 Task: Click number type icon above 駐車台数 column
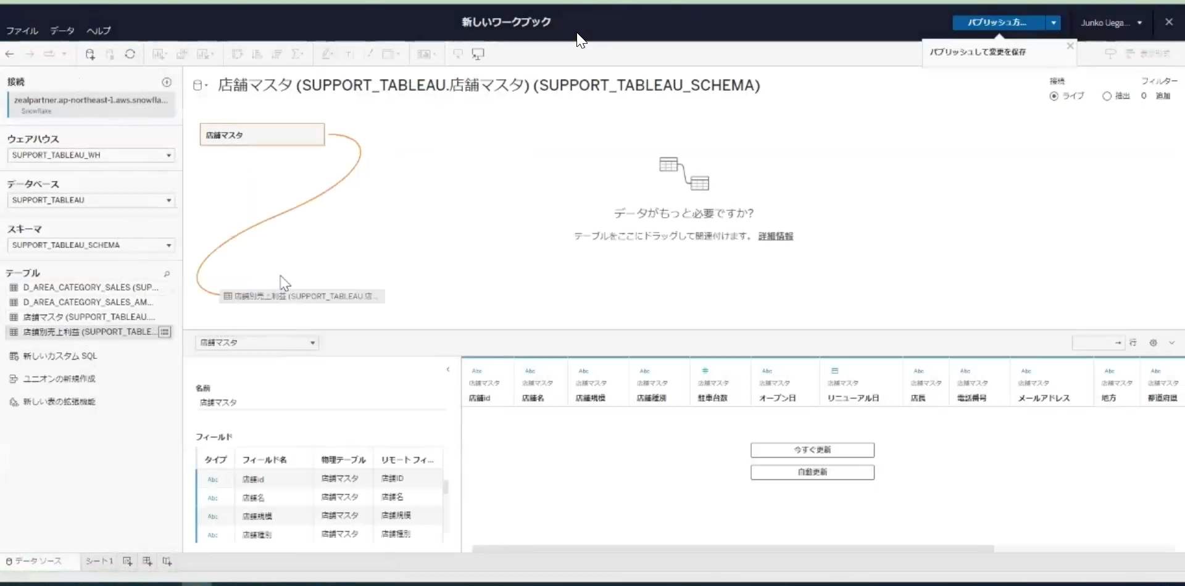(x=705, y=371)
